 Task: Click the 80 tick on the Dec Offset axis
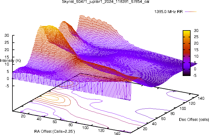click(172, 114)
